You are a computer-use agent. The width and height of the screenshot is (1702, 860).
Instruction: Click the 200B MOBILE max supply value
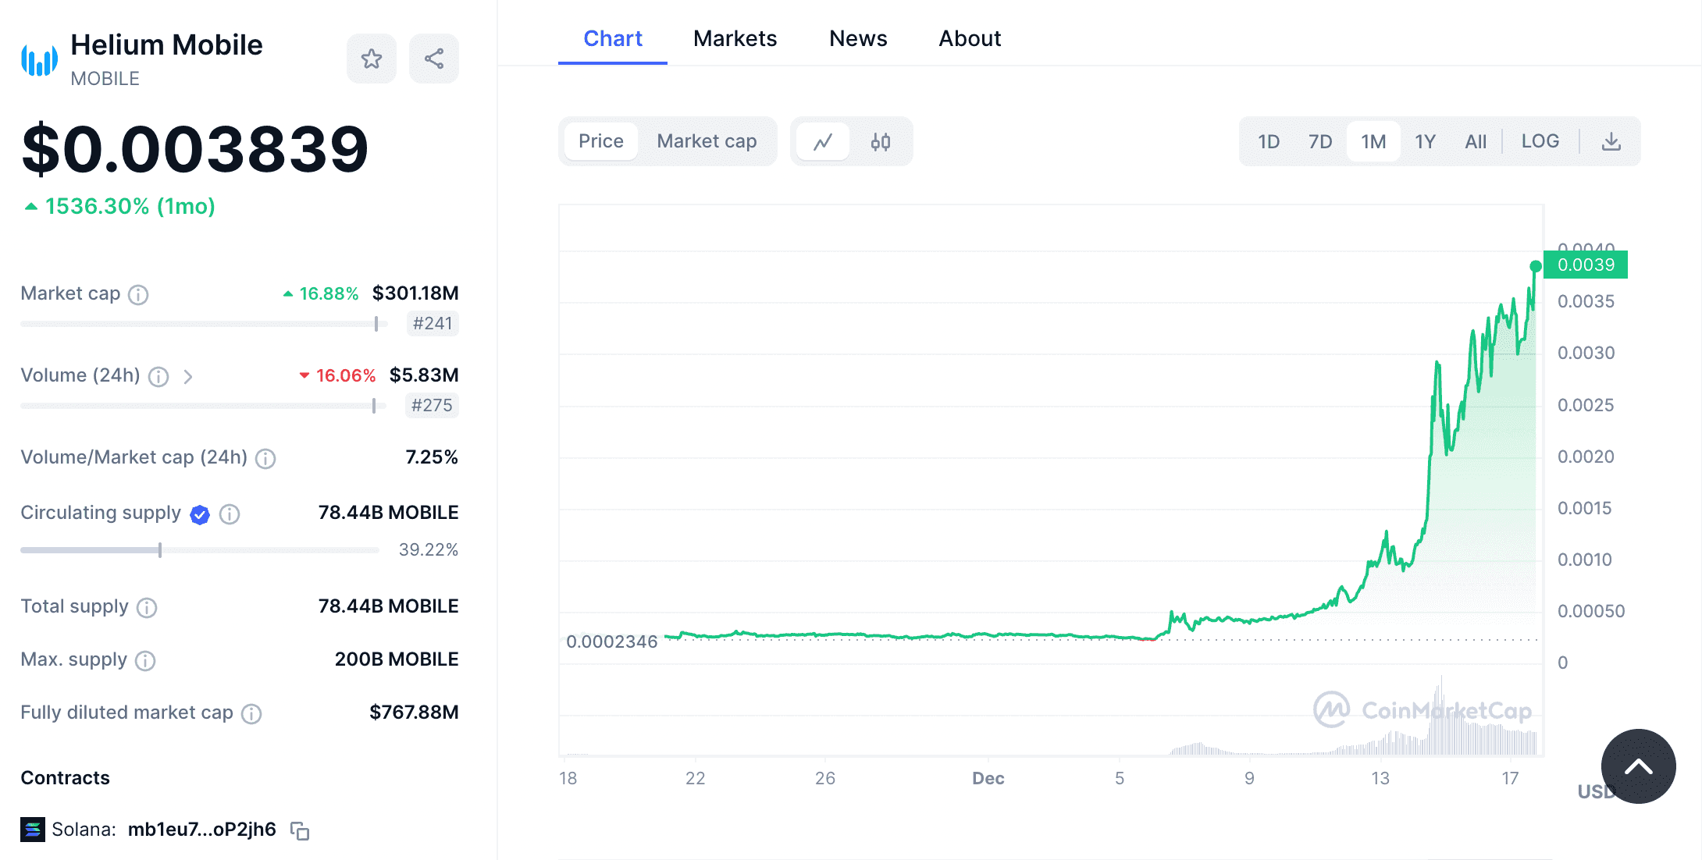tap(397, 659)
